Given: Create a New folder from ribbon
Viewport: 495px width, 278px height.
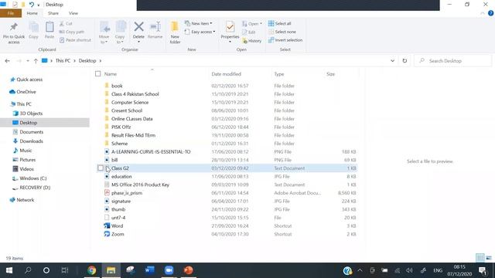Looking at the screenshot, I should (x=175, y=32).
